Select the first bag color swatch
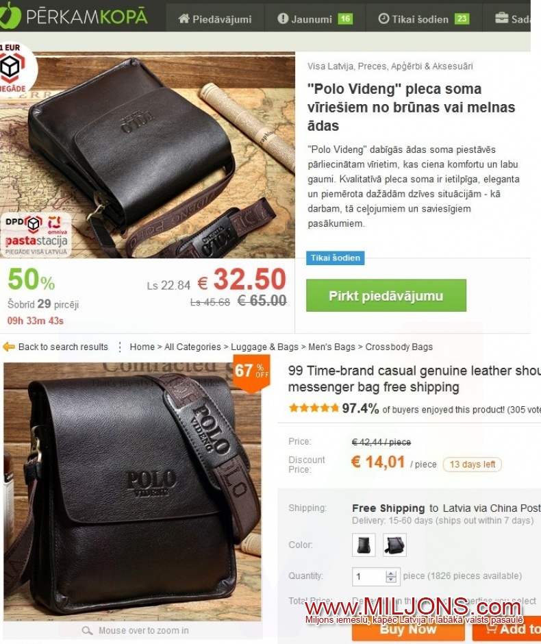This screenshot has width=541, height=644. 364,545
